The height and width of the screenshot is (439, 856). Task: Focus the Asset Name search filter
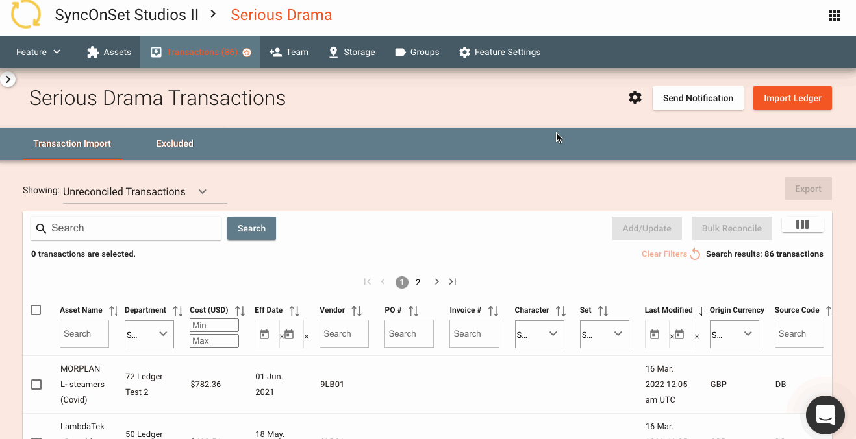pos(84,334)
